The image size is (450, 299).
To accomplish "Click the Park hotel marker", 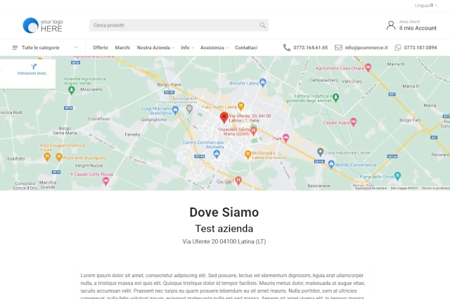I will (285, 138).
